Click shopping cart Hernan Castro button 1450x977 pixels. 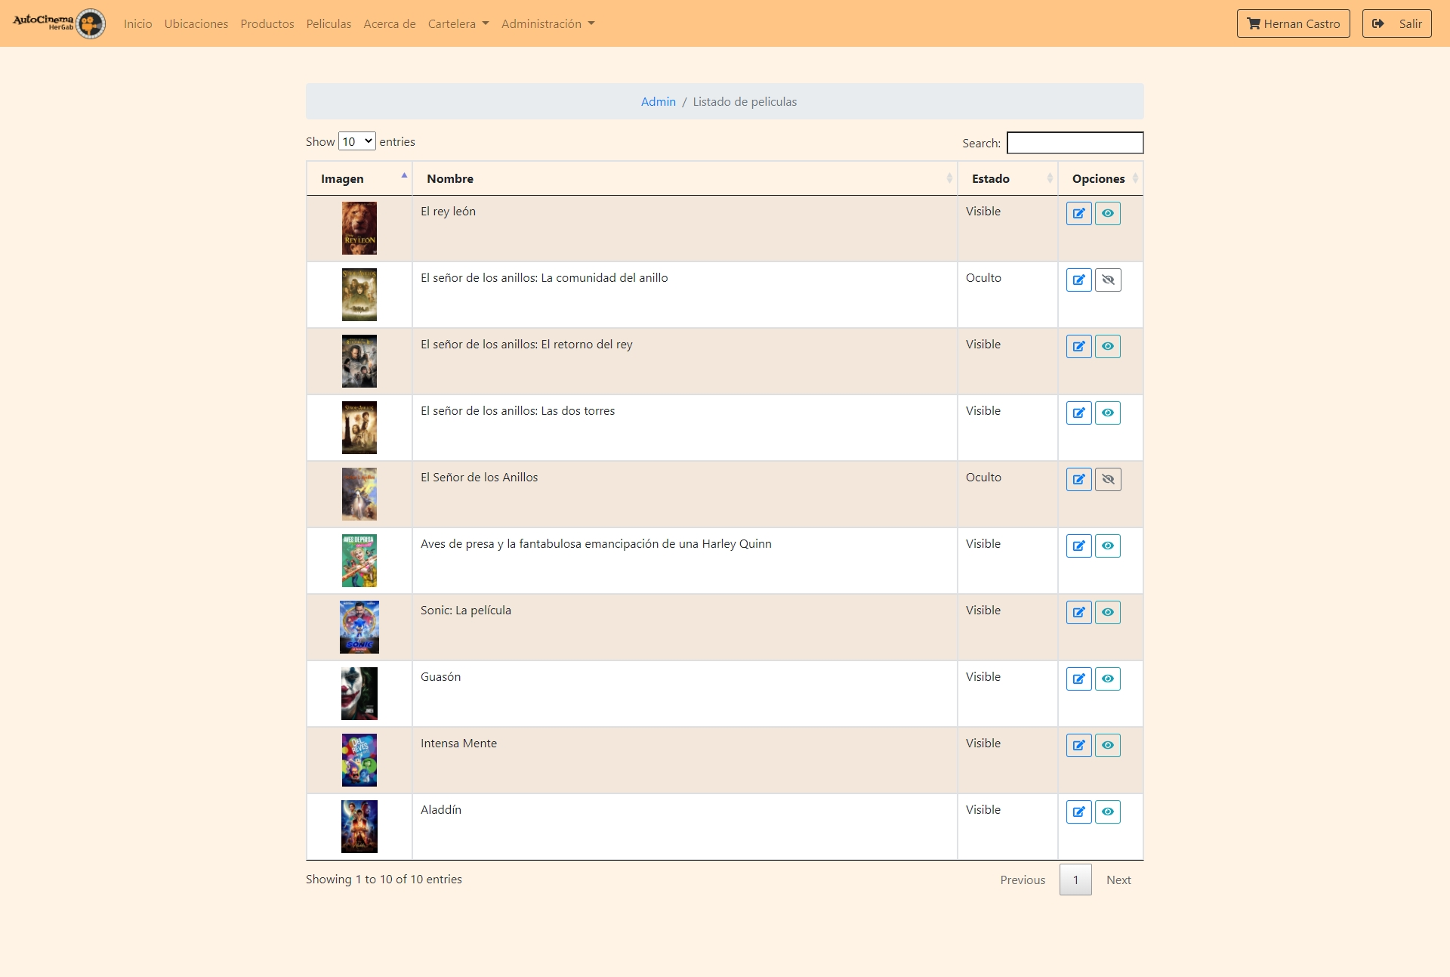click(1293, 23)
